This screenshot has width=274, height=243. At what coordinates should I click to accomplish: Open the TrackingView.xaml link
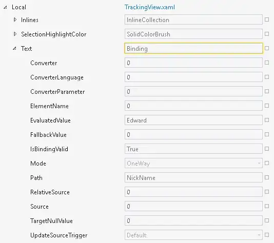tap(150, 7)
